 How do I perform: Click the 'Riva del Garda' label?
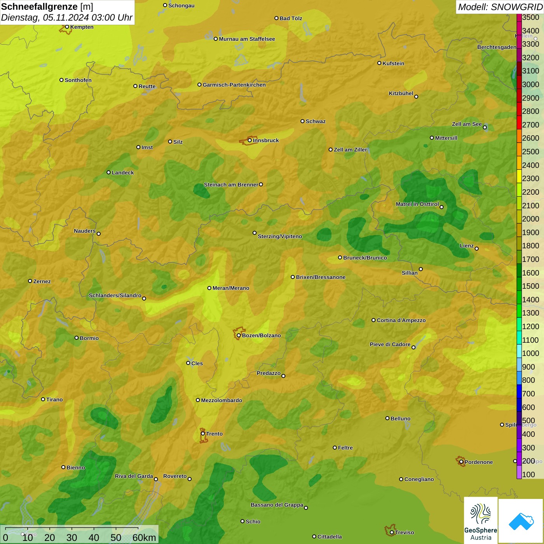(x=134, y=476)
